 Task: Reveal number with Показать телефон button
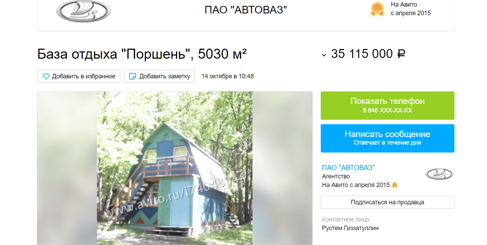click(387, 106)
